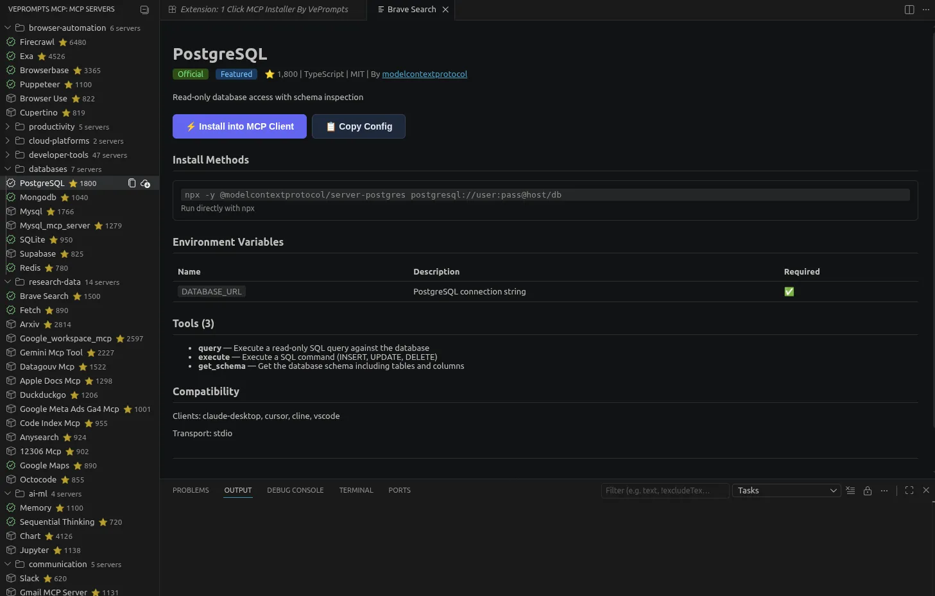The width and height of the screenshot is (935, 596).
Task: Click Arxiv package icon
Action: click(x=11, y=325)
